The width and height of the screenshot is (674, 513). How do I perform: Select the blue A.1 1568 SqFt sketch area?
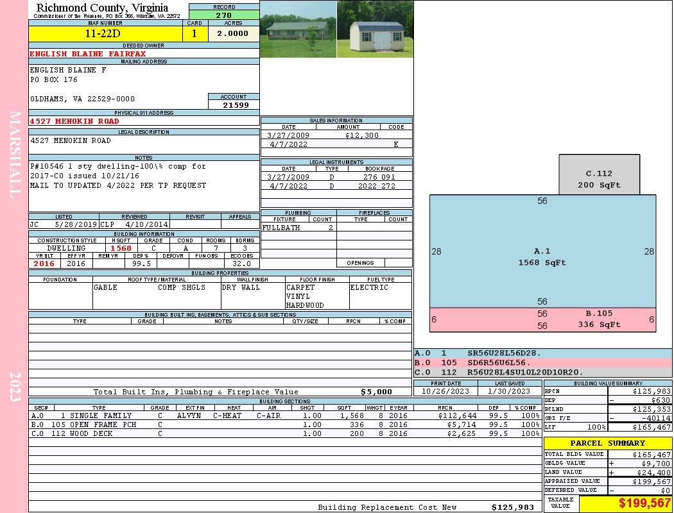pyautogui.click(x=542, y=256)
